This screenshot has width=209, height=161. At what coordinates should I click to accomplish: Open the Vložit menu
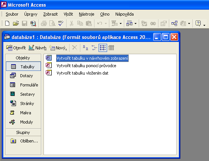coord(68,14)
